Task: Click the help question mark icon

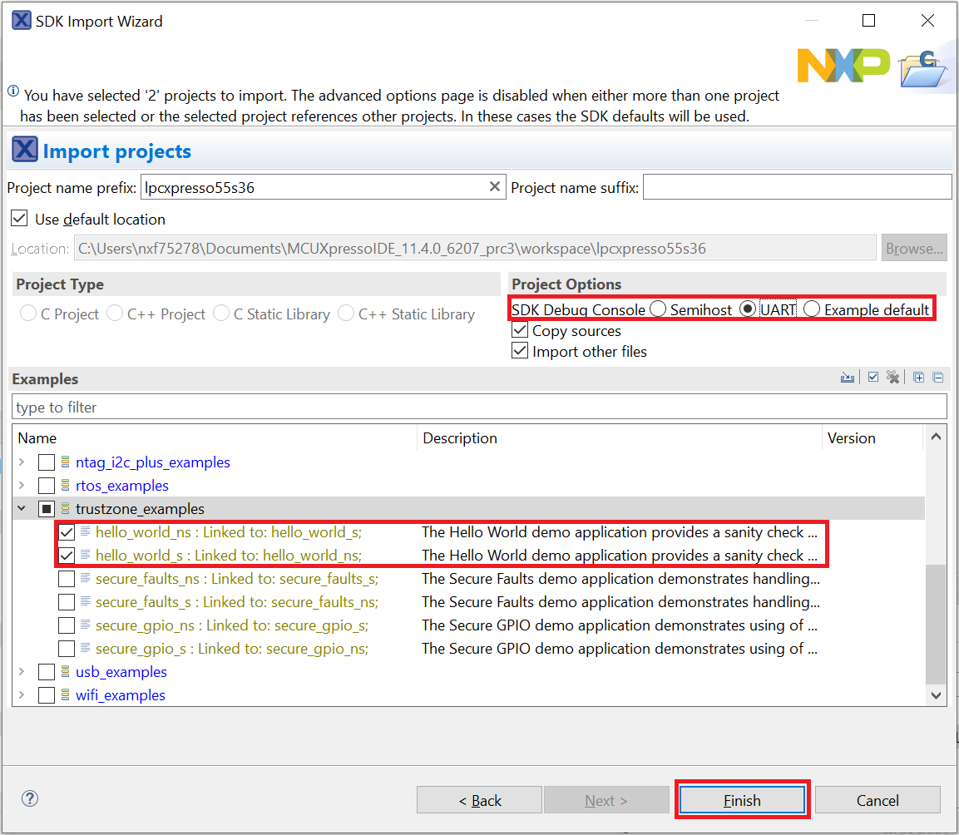Action: point(30,799)
